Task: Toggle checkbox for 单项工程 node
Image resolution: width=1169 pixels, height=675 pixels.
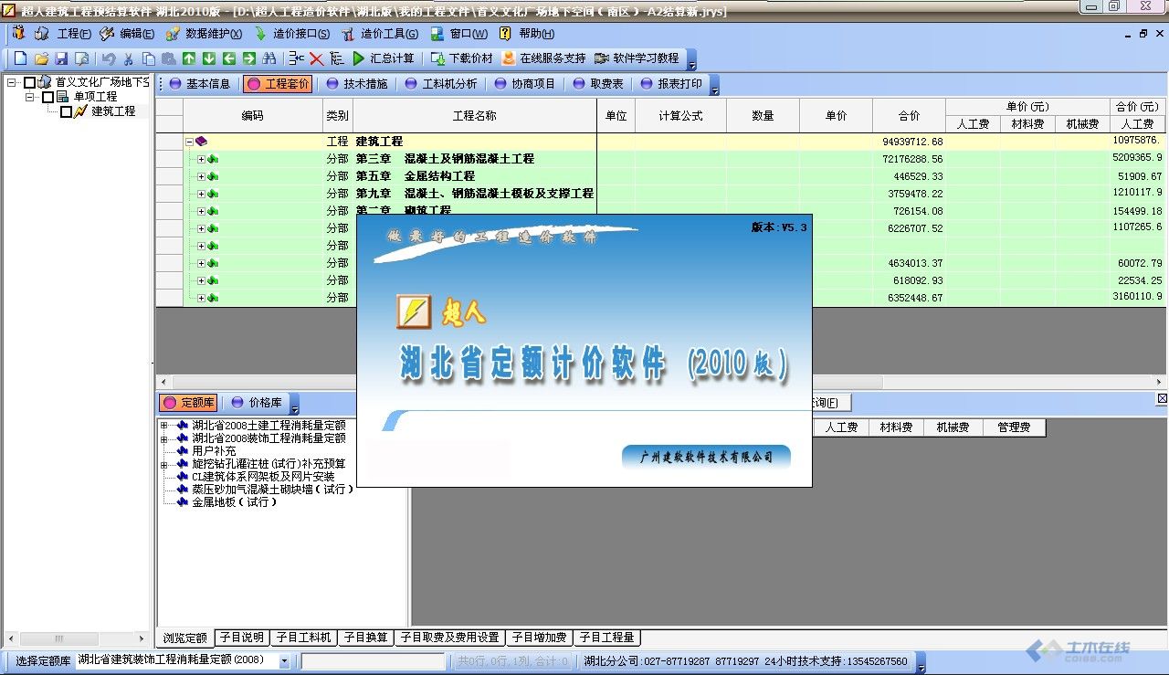Action: pyautogui.click(x=48, y=97)
